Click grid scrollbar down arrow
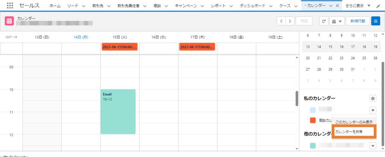The image size is (385, 157). click(x=297, y=149)
